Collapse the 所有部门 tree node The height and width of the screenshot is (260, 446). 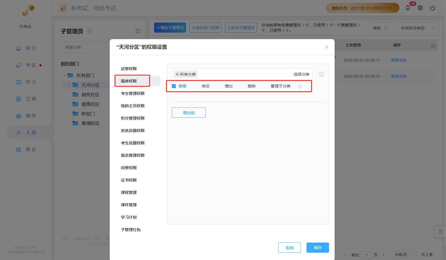point(64,75)
